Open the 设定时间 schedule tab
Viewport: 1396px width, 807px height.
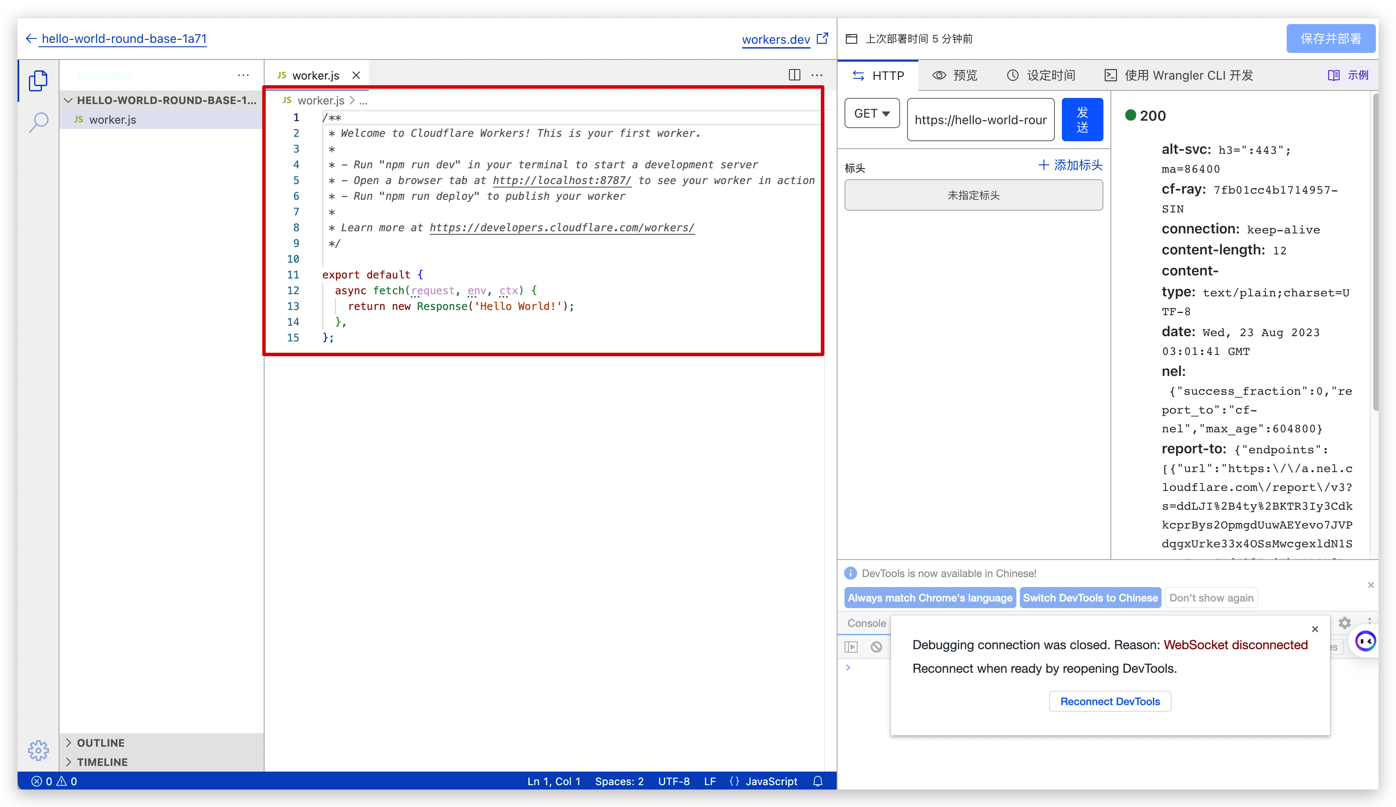[1041, 75]
